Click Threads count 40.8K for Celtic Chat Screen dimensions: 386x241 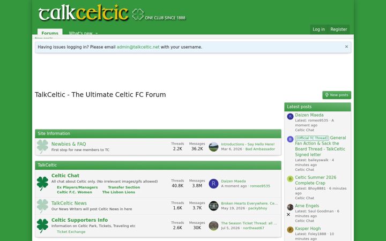click(x=177, y=186)
